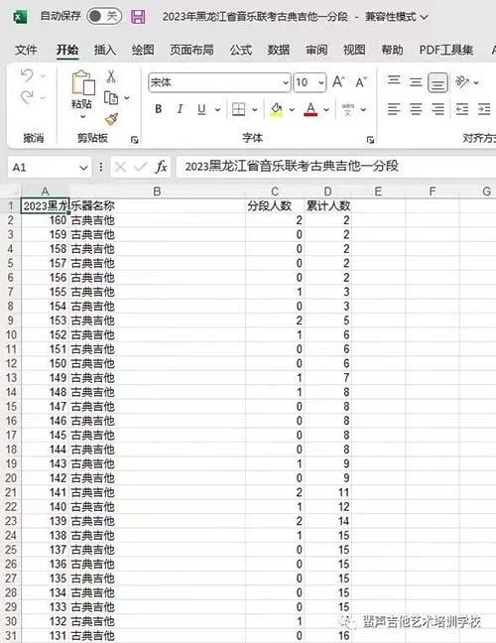Click the increase indent icon
Viewport: 496px width, 643px height.
484,109
